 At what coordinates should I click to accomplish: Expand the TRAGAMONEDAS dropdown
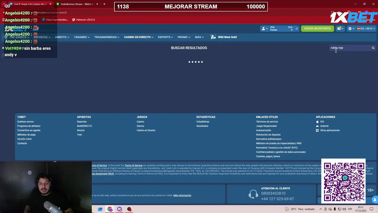pos(107,37)
